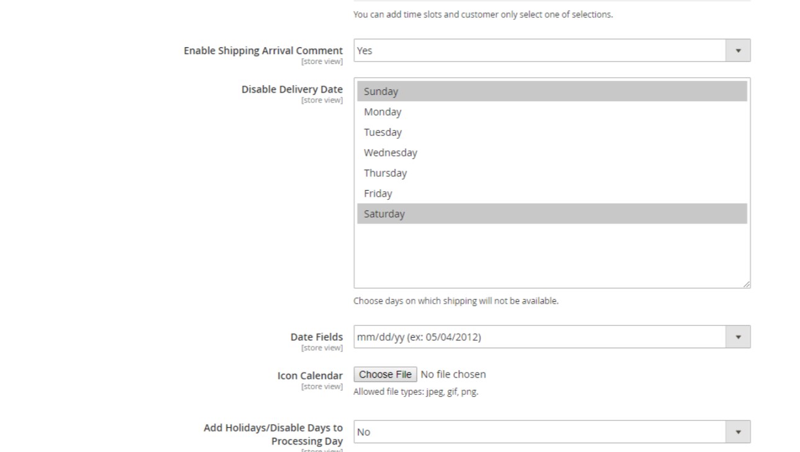The image size is (800, 452).
Task: Select Sunday in Disable Delivery Date list
Action: 381,91
